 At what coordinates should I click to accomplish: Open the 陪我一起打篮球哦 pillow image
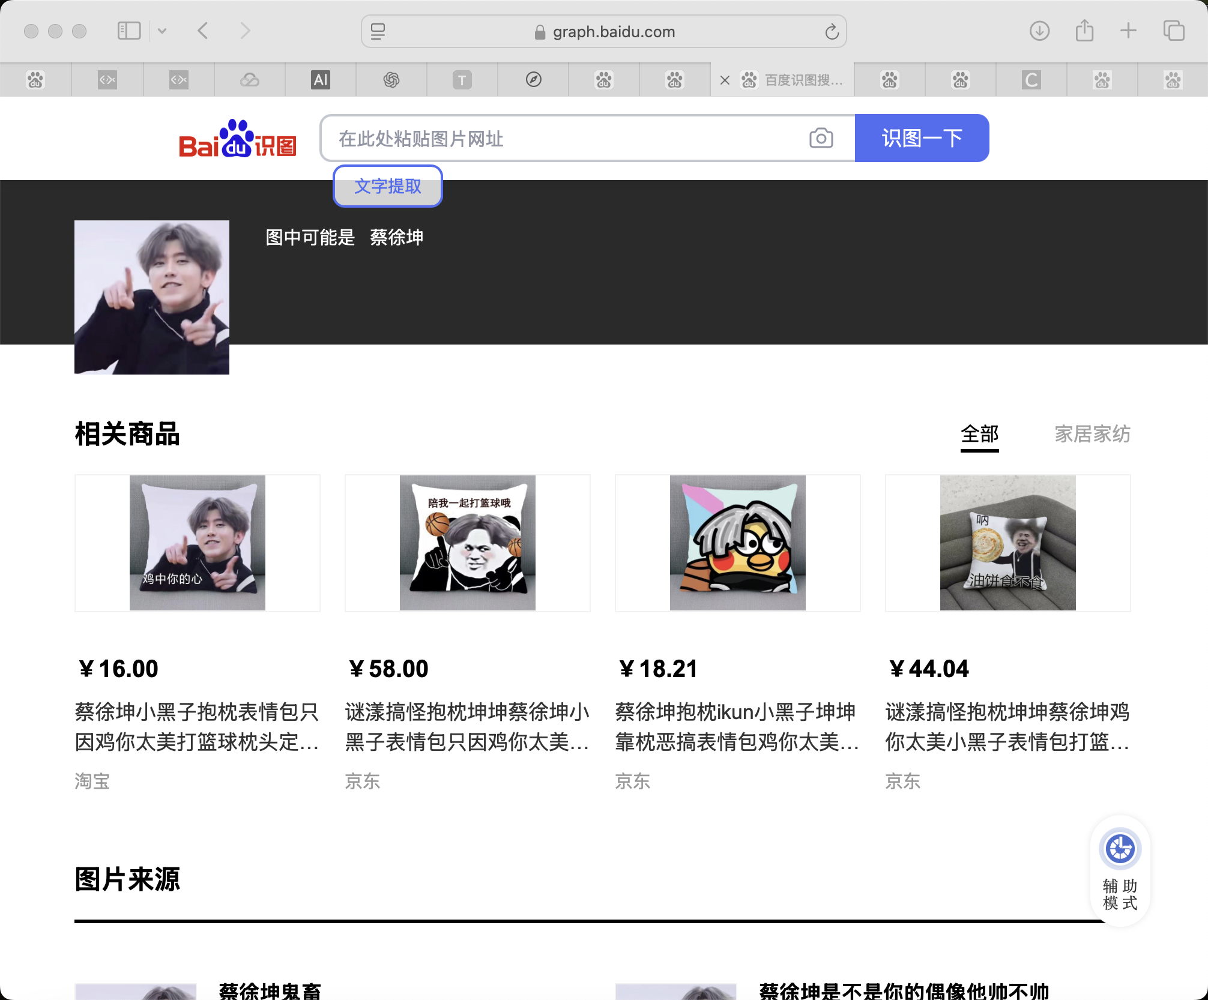[x=468, y=543]
